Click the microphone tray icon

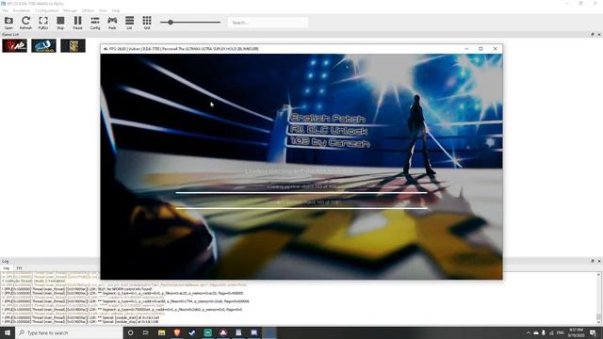[544, 332]
